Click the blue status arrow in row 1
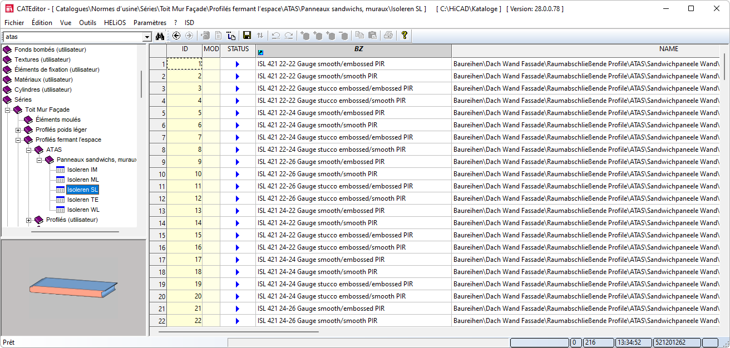Screen dimensions: 730x348 tap(237, 64)
